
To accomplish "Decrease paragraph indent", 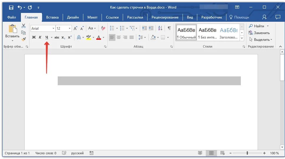I will [x=145, y=28].
